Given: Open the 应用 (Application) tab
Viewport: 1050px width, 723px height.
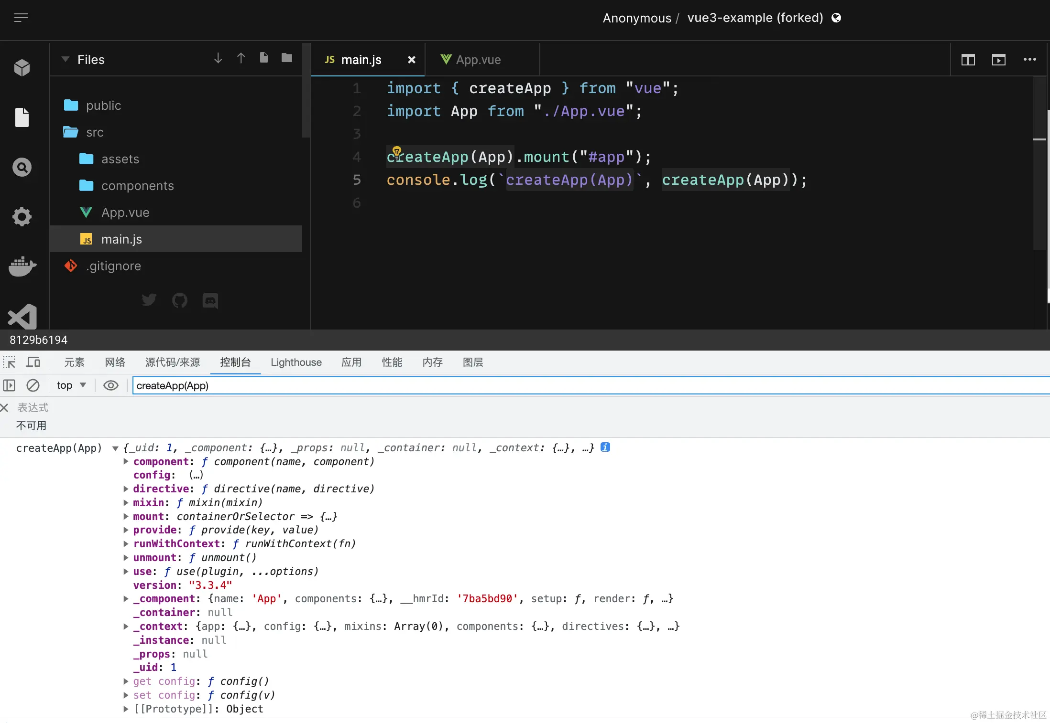Looking at the screenshot, I should point(351,362).
